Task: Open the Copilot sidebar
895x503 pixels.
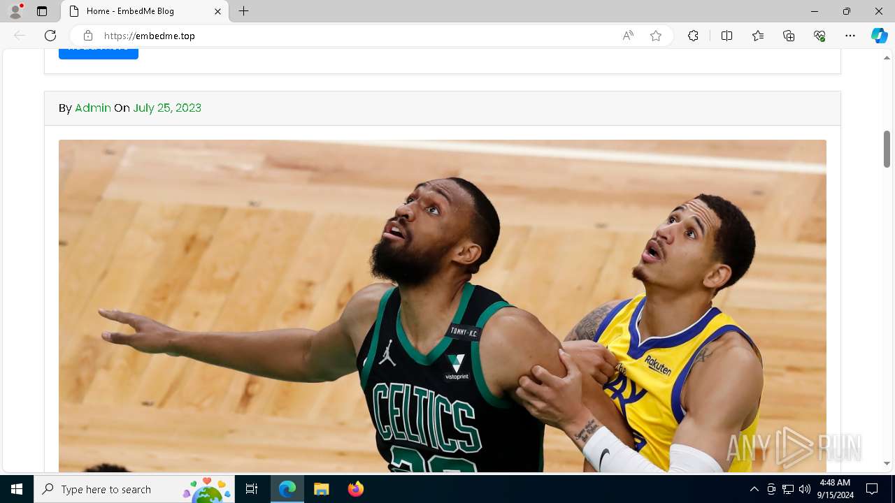Action: (x=879, y=36)
